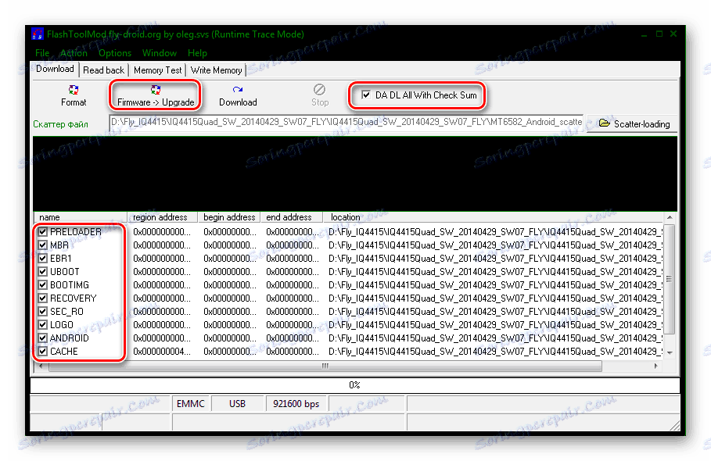Start Firmware -> Upgrade
The height and width of the screenshot is (461, 711).
coord(156,95)
